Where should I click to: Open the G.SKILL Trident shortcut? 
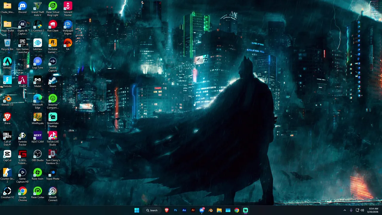pyautogui.click(x=22, y=157)
